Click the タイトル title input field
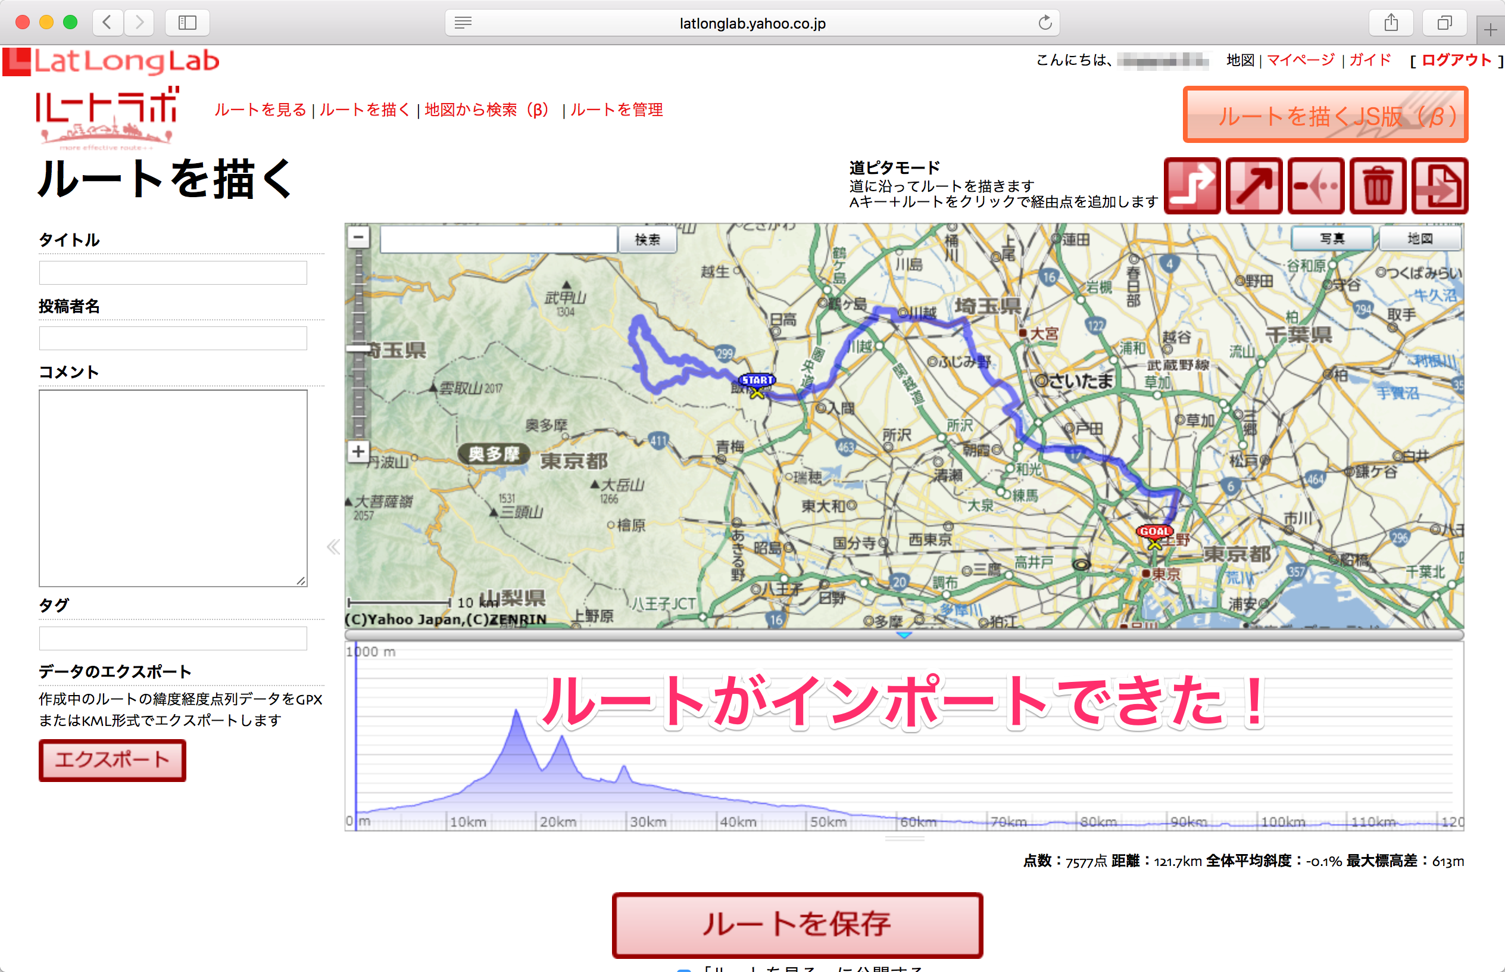This screenshot has height=972, width=1505. pos(173,273)
